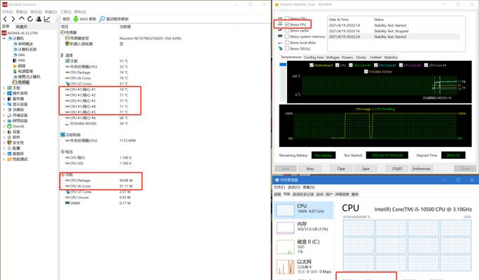
Task: Switch to the Voltages tab
Action: tap(333, 57)
